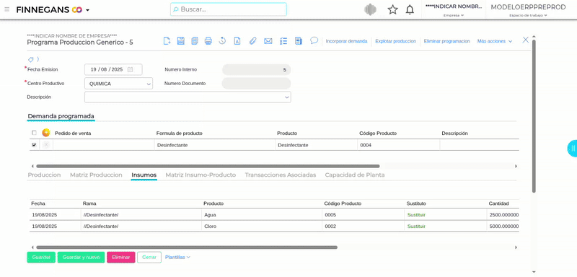The image size is (577, 277).
Task: Click the Demanda programada horizontal scrollbar
Action: (208, 167)
